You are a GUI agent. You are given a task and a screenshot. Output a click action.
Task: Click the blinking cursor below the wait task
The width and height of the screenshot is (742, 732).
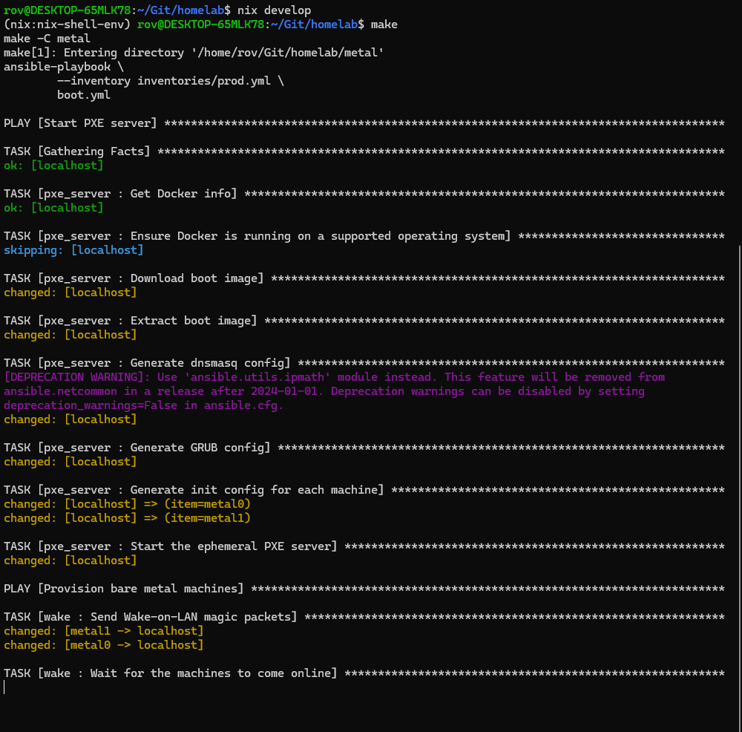(x=5, y=687)
